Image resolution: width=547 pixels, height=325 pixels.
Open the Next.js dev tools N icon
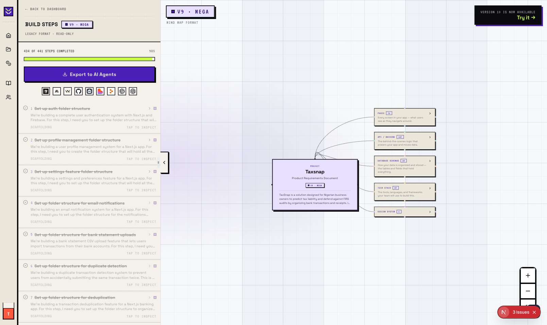point(504,312)
